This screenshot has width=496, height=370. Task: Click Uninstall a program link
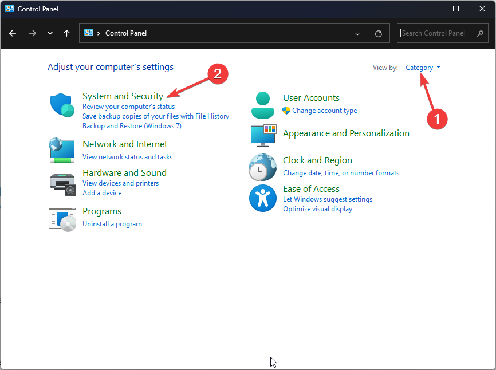click(x=112, y=224)
